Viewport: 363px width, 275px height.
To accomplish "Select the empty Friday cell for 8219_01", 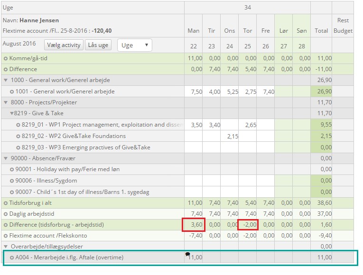I will 265,125.
